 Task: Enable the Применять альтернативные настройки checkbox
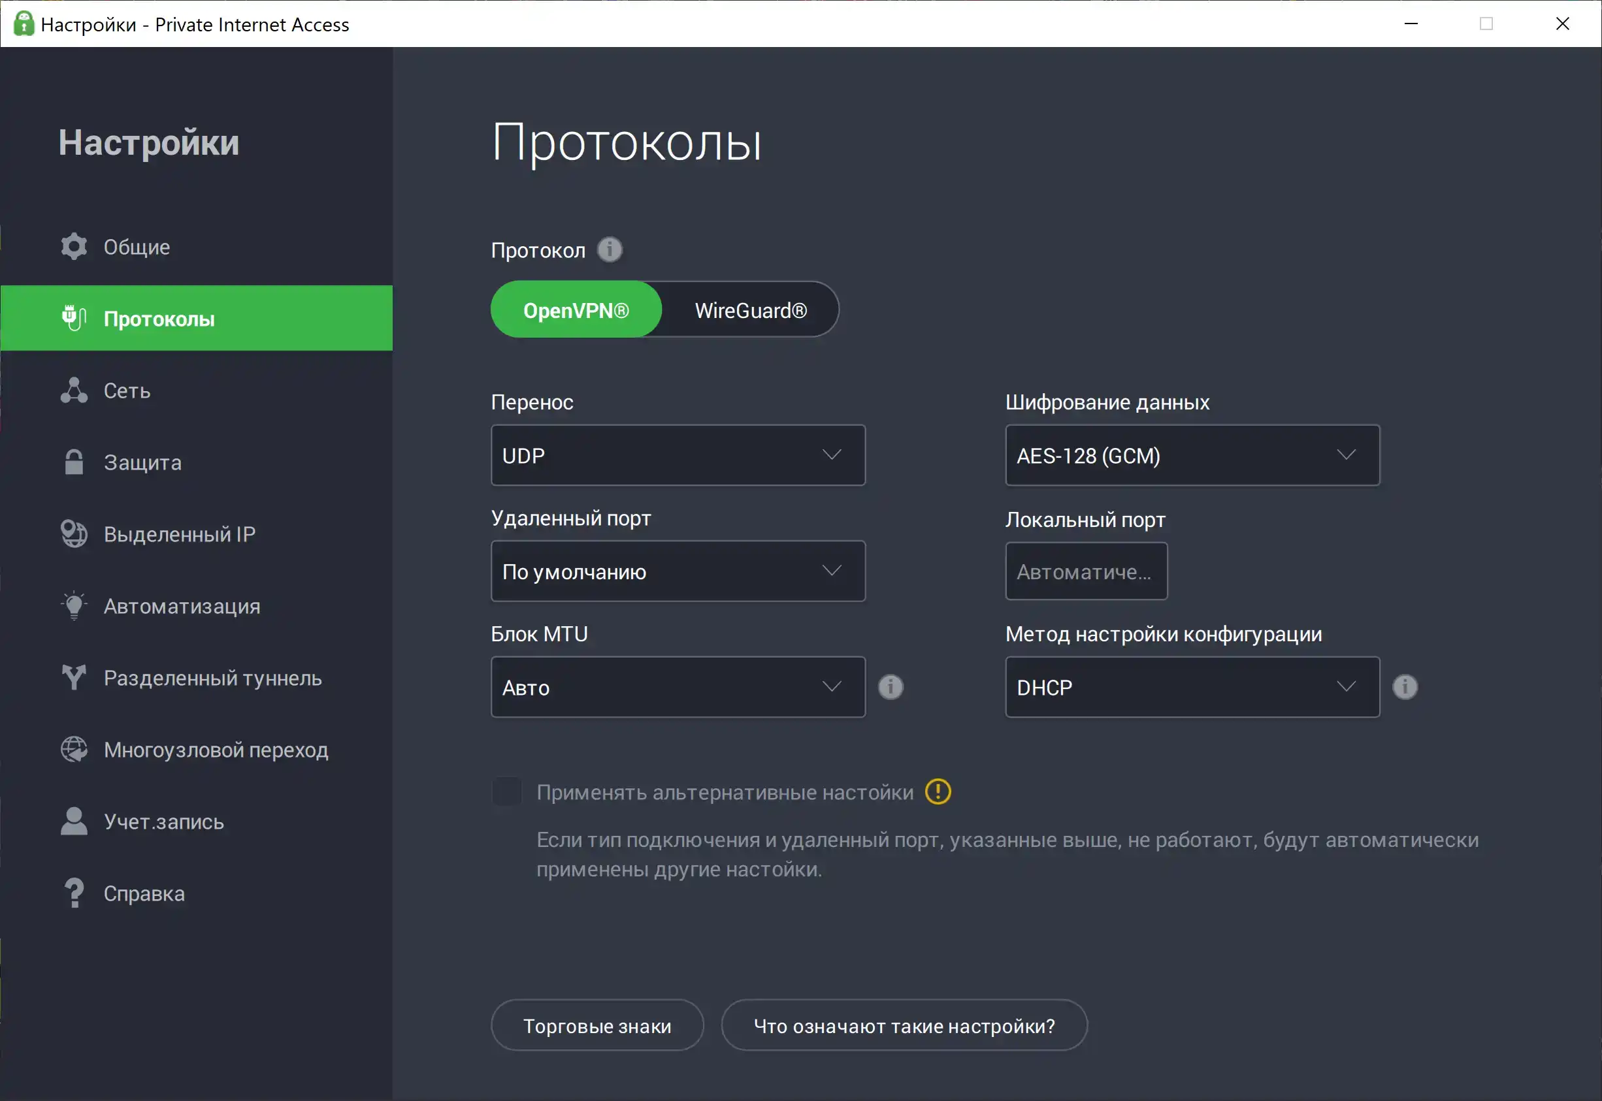(x=506, y=792)
